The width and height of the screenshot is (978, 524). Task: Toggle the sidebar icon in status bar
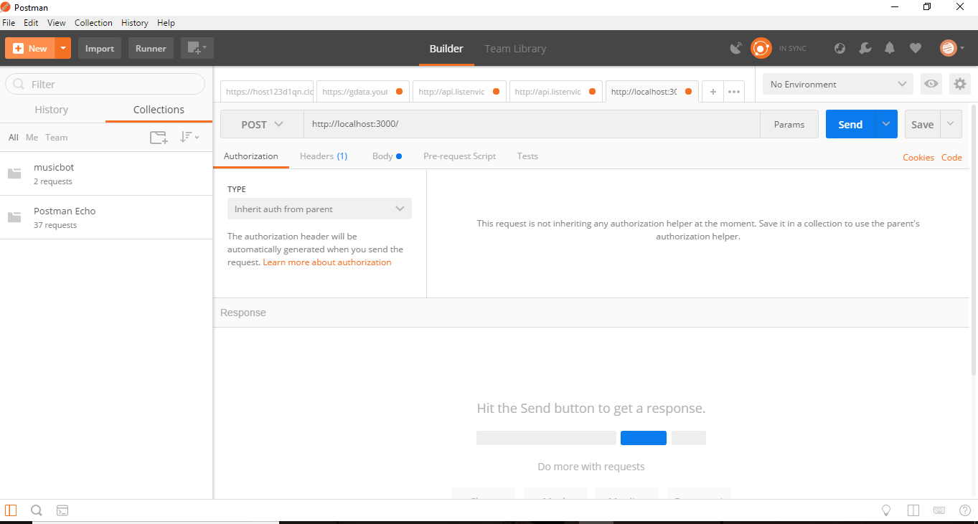(x=11, y=510)
